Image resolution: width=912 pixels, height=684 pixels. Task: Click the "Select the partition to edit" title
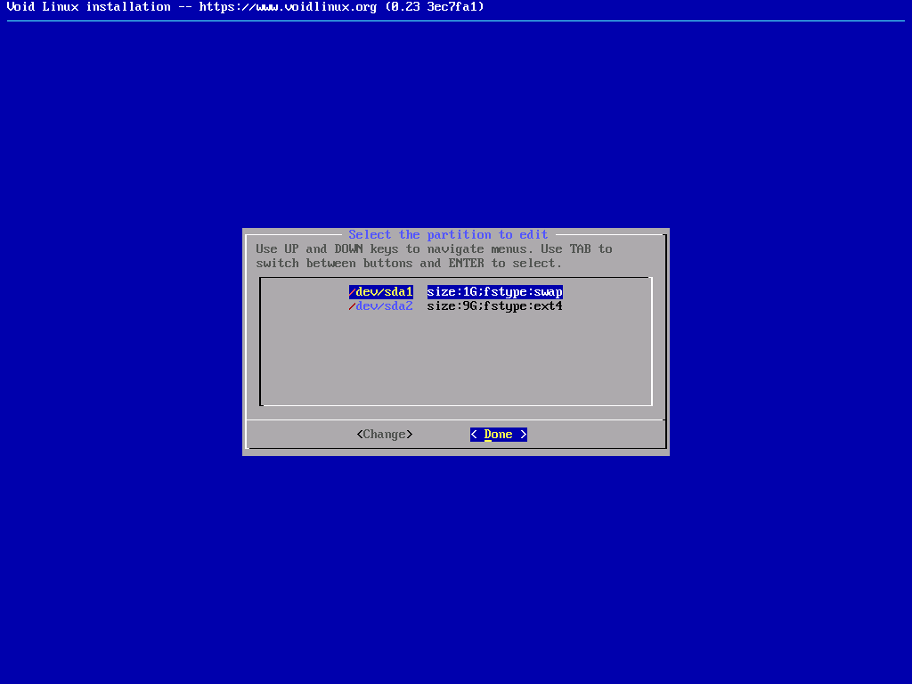click(x=448, y=235)
